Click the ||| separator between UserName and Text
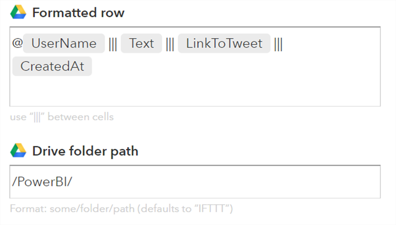396x225 pixels. point(113,43)
